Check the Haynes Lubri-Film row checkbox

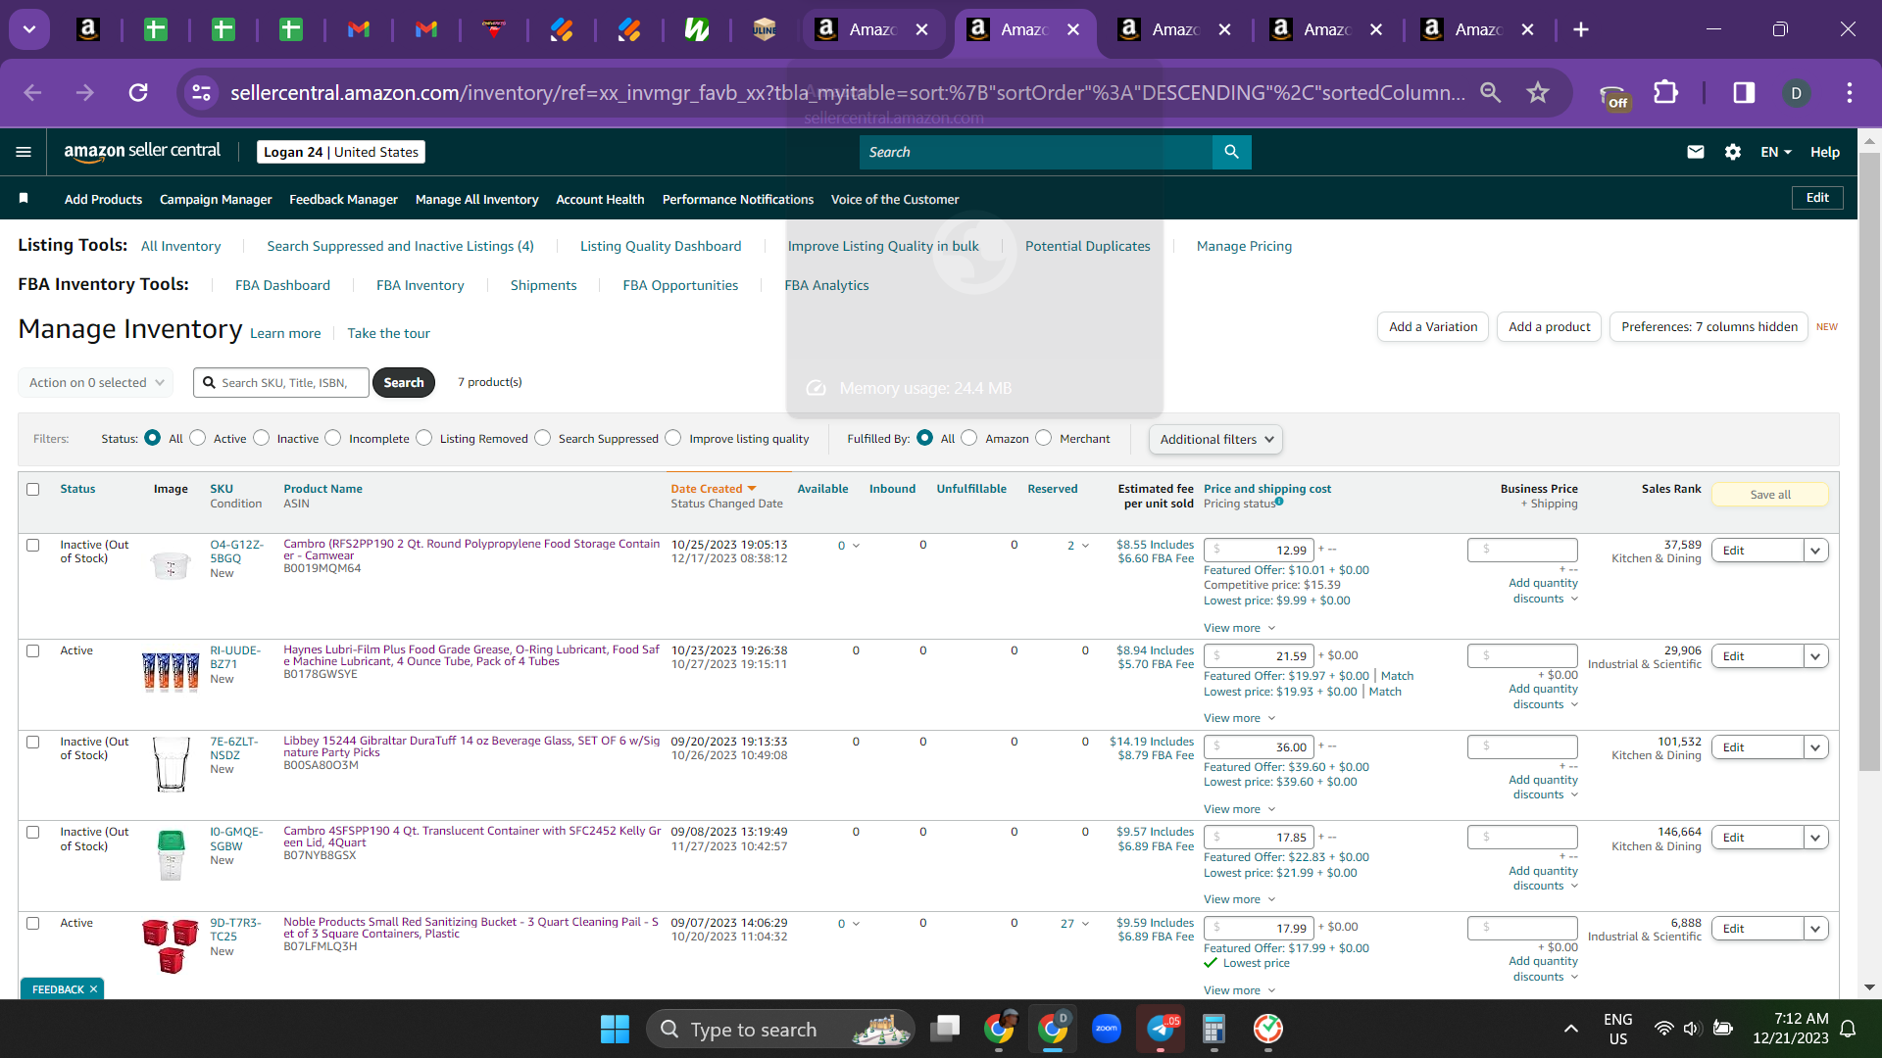pos(33,650)
